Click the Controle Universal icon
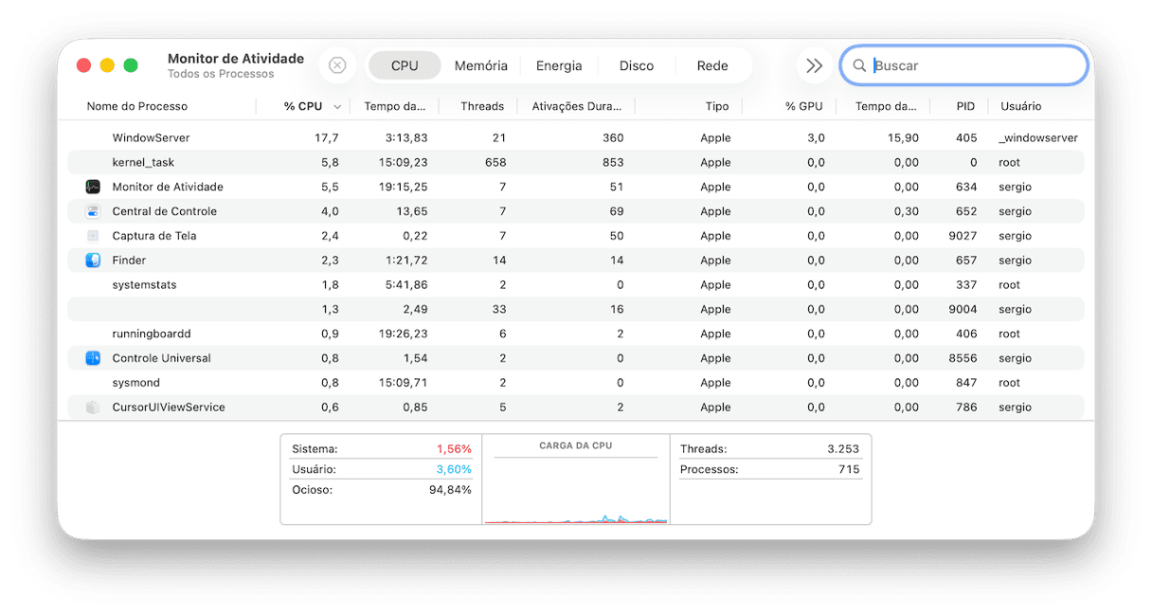1152x615 pixels. [x=93, y=358]
